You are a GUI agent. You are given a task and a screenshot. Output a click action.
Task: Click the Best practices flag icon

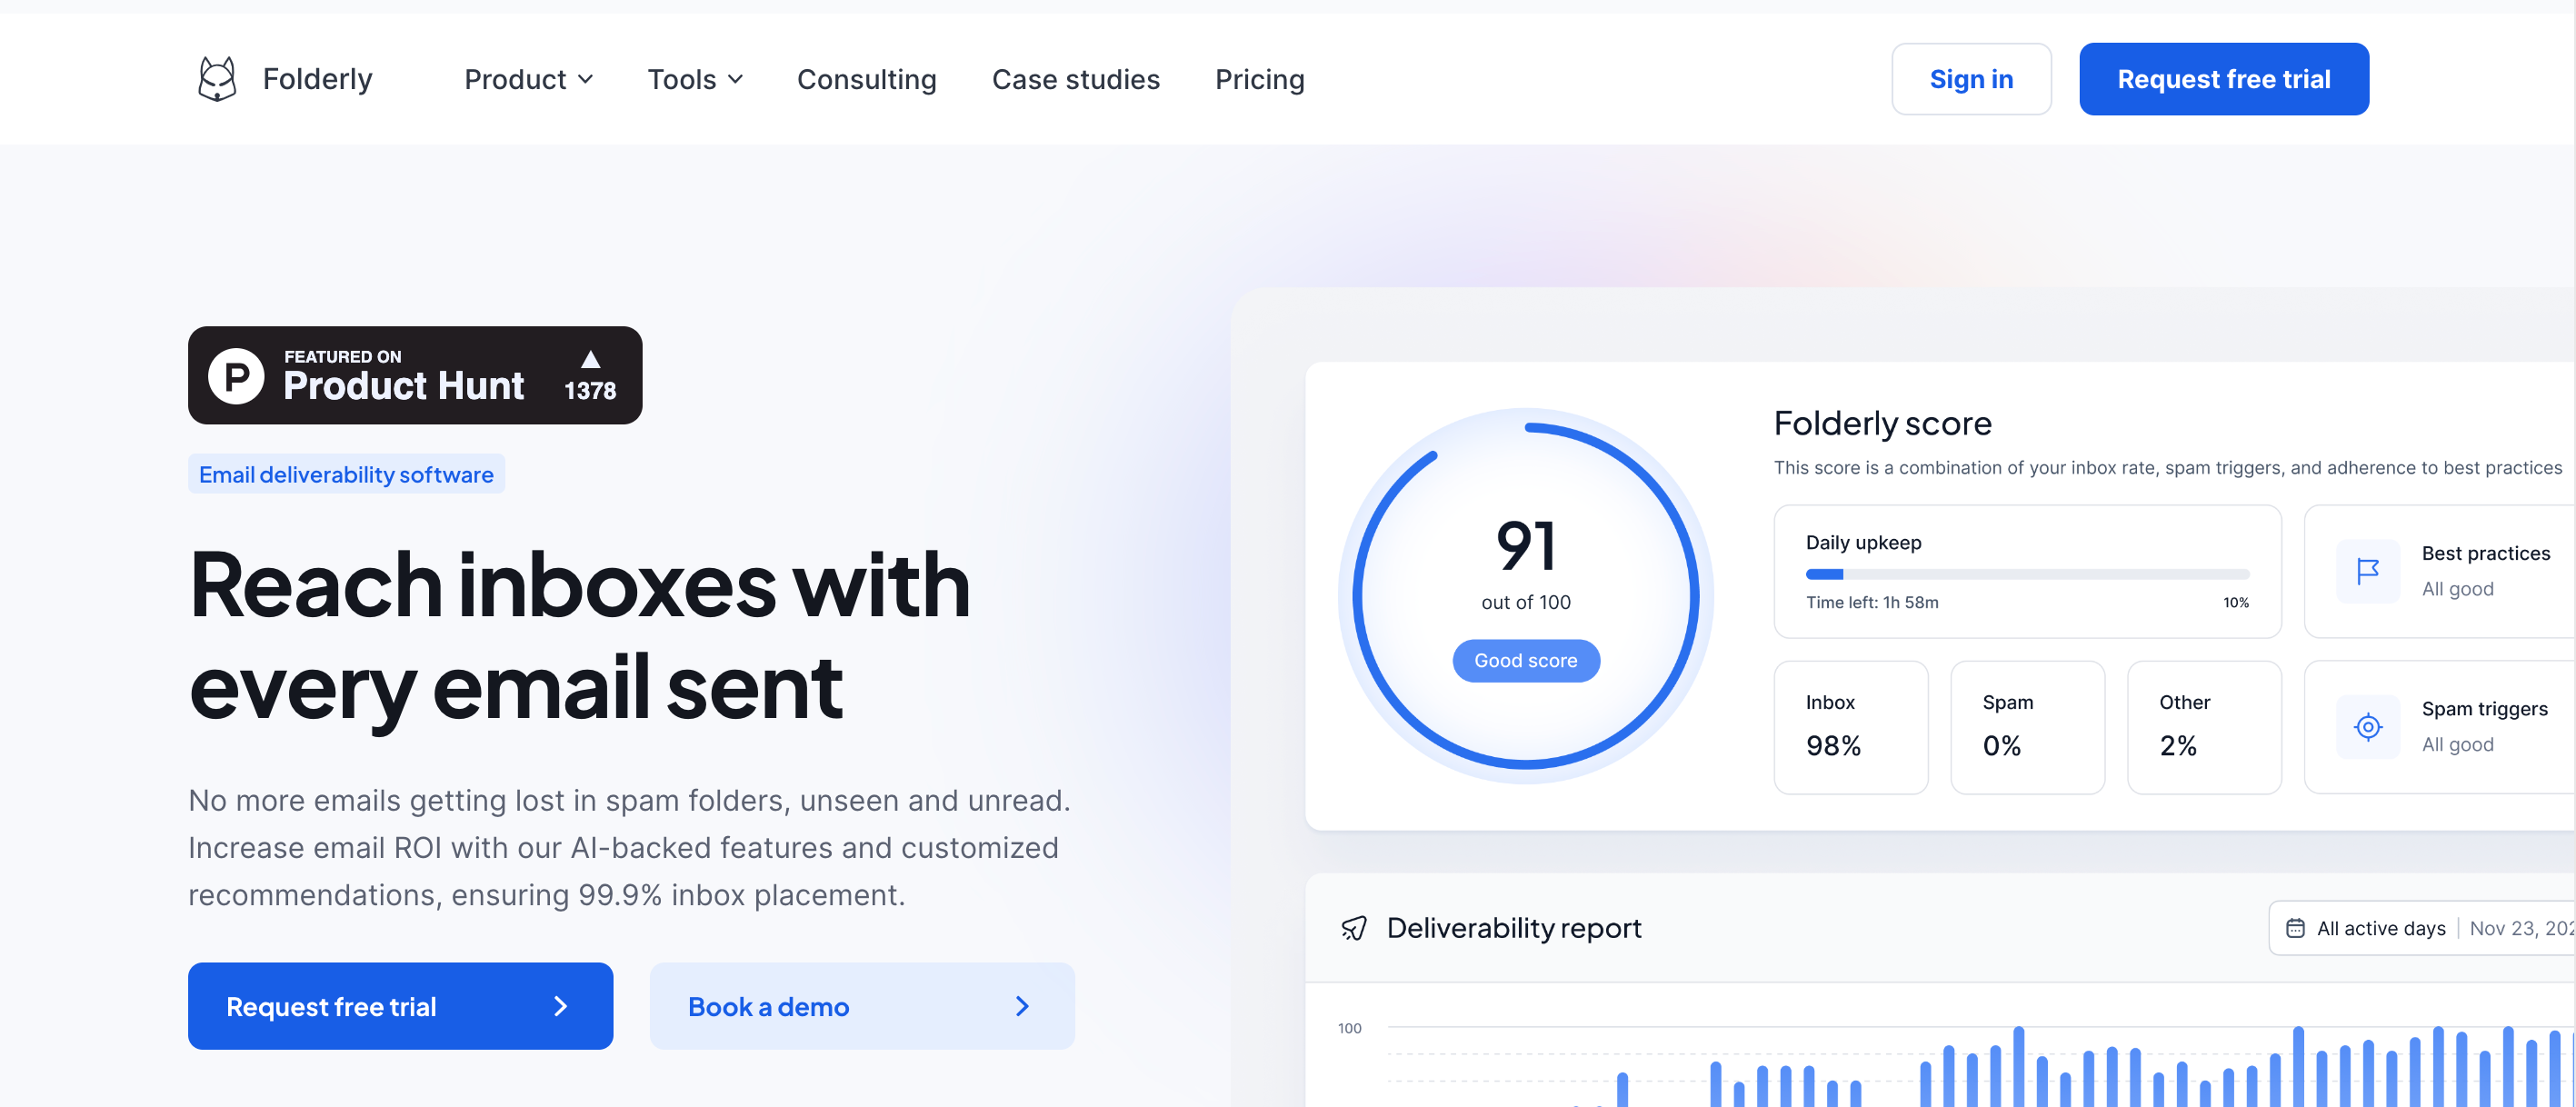click(x=2367, y=571)
